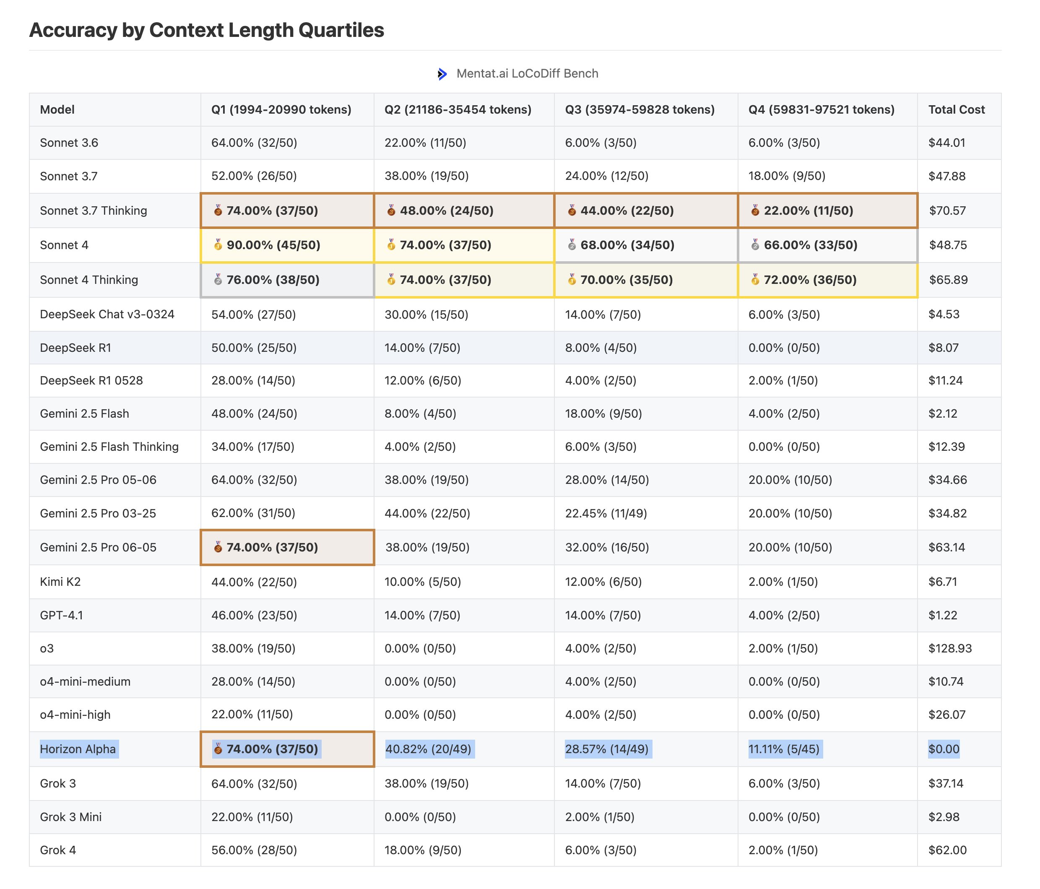This screenshot has height=889, width=1040.
Task: Click the o3 total cost $128.93
Action: coord(950,648)
